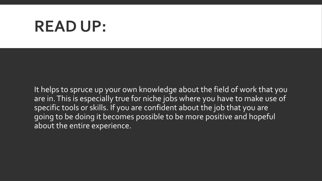This screenshot has height=181, width=322.
Task: Click the white title band right of the heading
Action: coord(214,26)
